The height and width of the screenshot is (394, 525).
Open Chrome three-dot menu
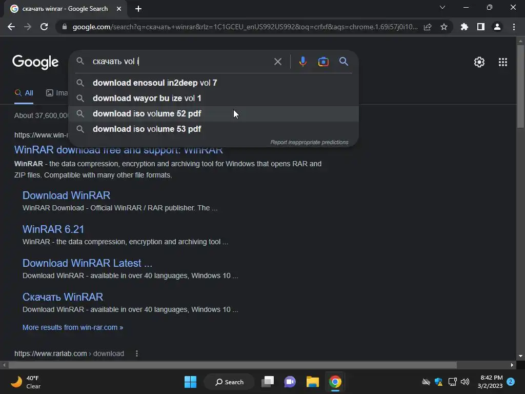click(x=514, y=27)
